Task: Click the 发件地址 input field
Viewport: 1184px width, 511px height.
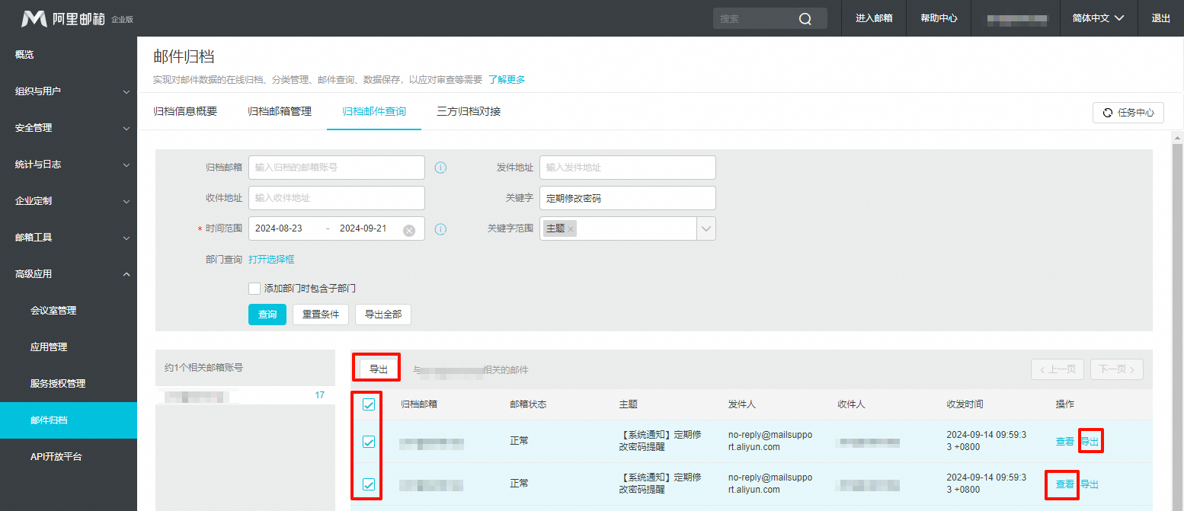Action: 627,168
